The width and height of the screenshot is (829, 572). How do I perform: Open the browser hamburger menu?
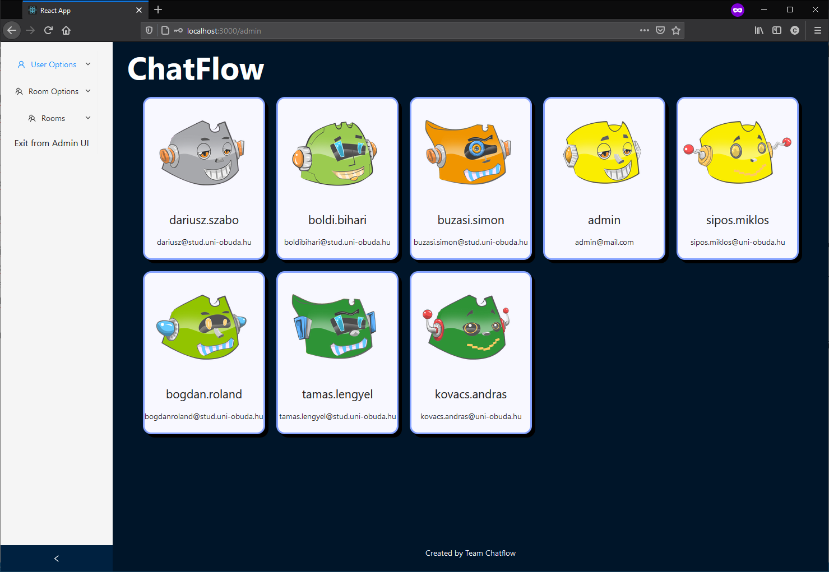[818, 30]
